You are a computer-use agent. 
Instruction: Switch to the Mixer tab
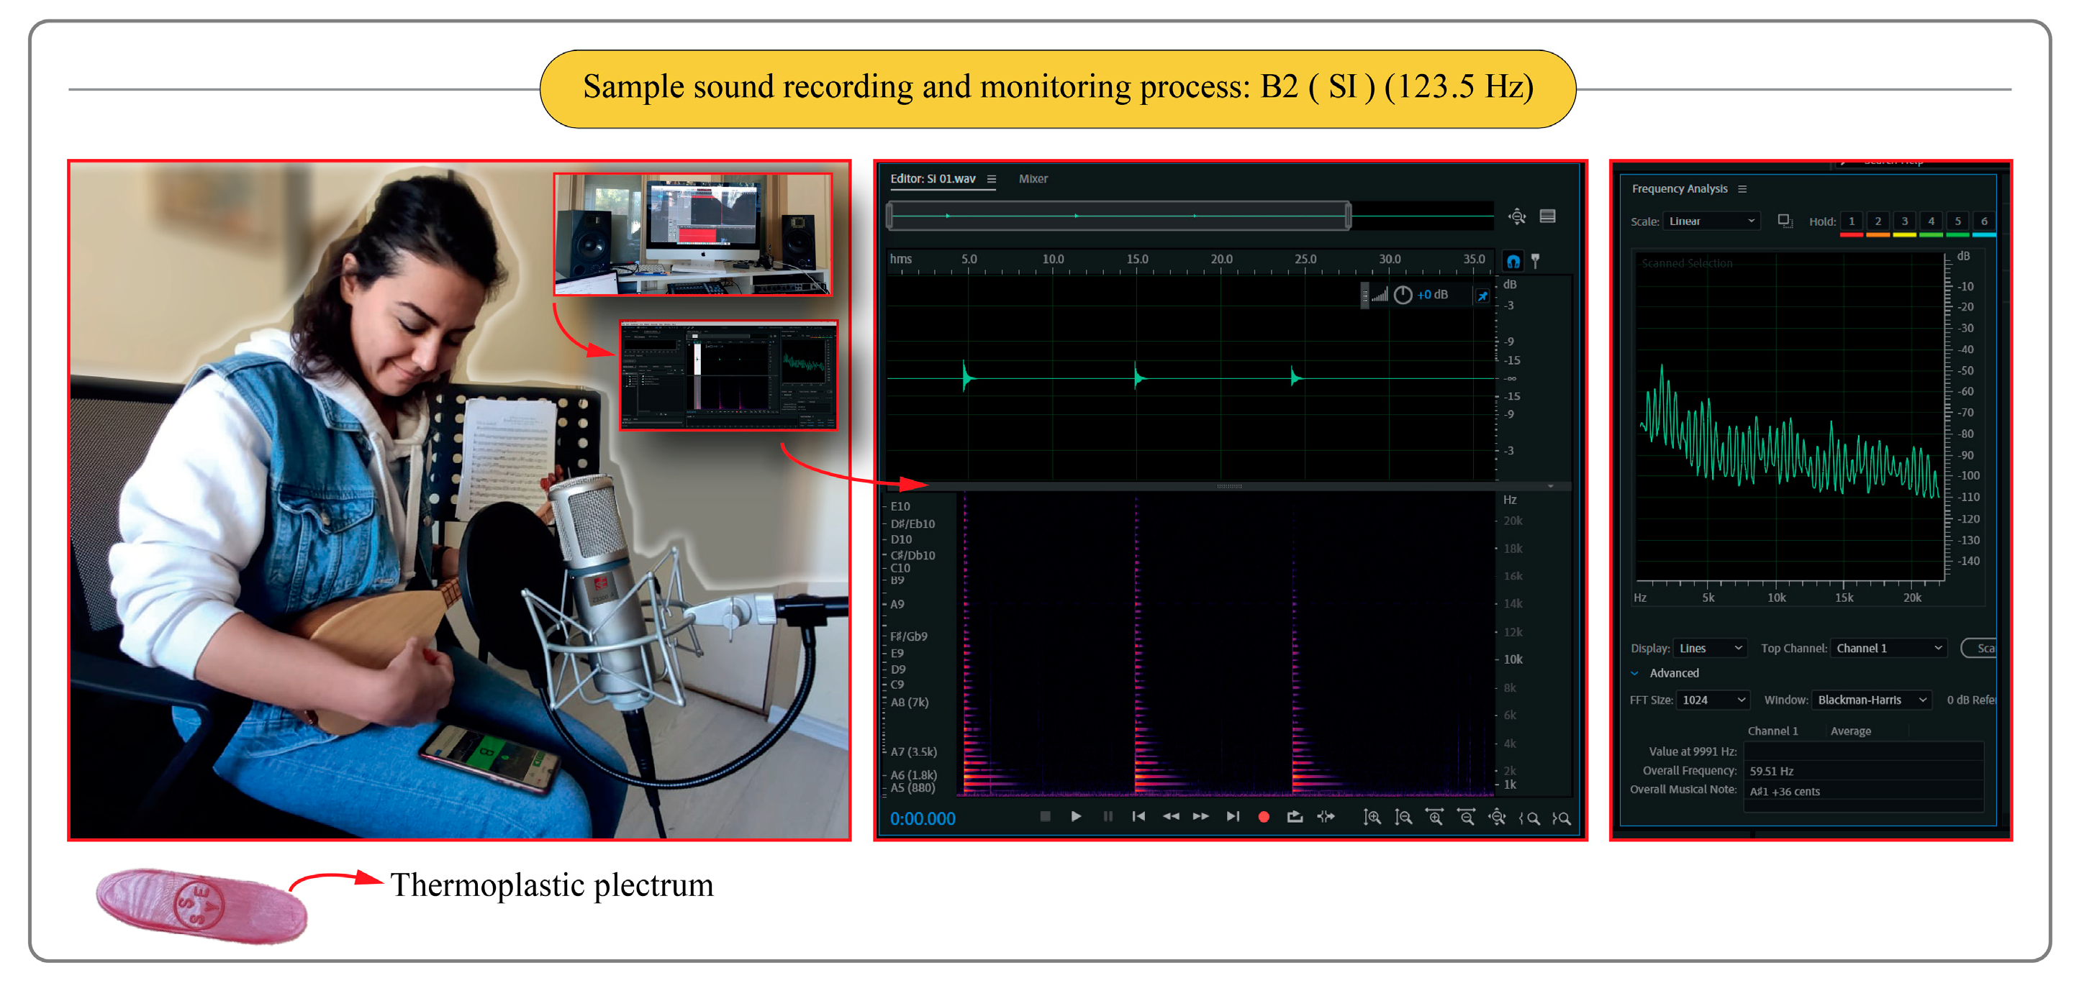[x=1033, y=178]
